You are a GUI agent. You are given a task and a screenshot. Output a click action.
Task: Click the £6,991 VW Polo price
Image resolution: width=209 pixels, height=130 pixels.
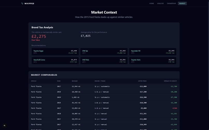click(x=123, y=60)
